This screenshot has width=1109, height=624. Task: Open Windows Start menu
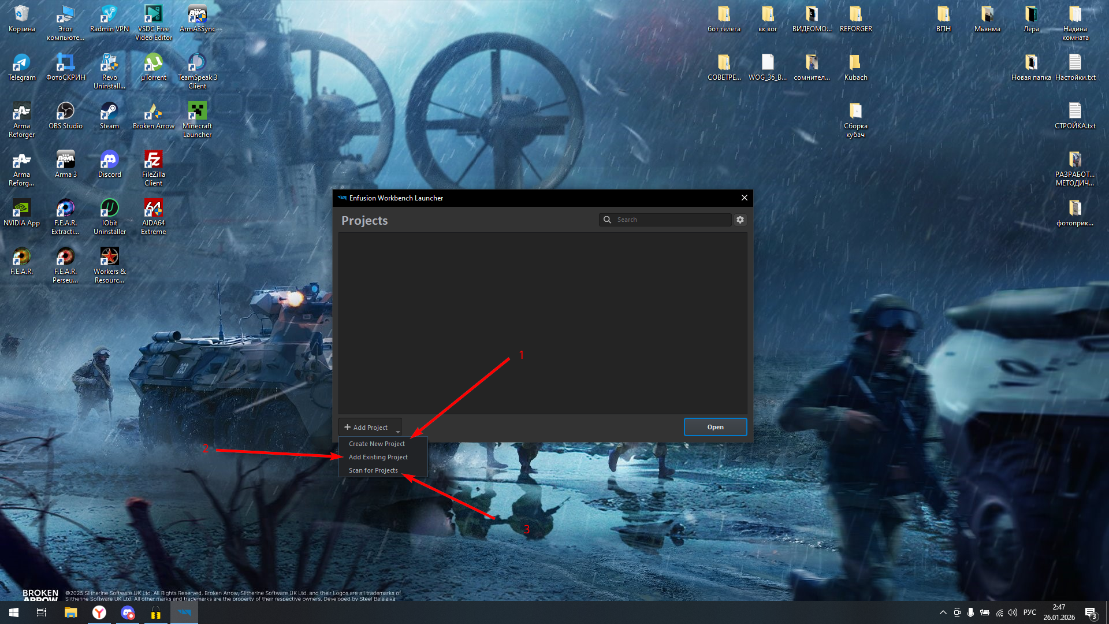pyautogui.click(x=14, y=612)
